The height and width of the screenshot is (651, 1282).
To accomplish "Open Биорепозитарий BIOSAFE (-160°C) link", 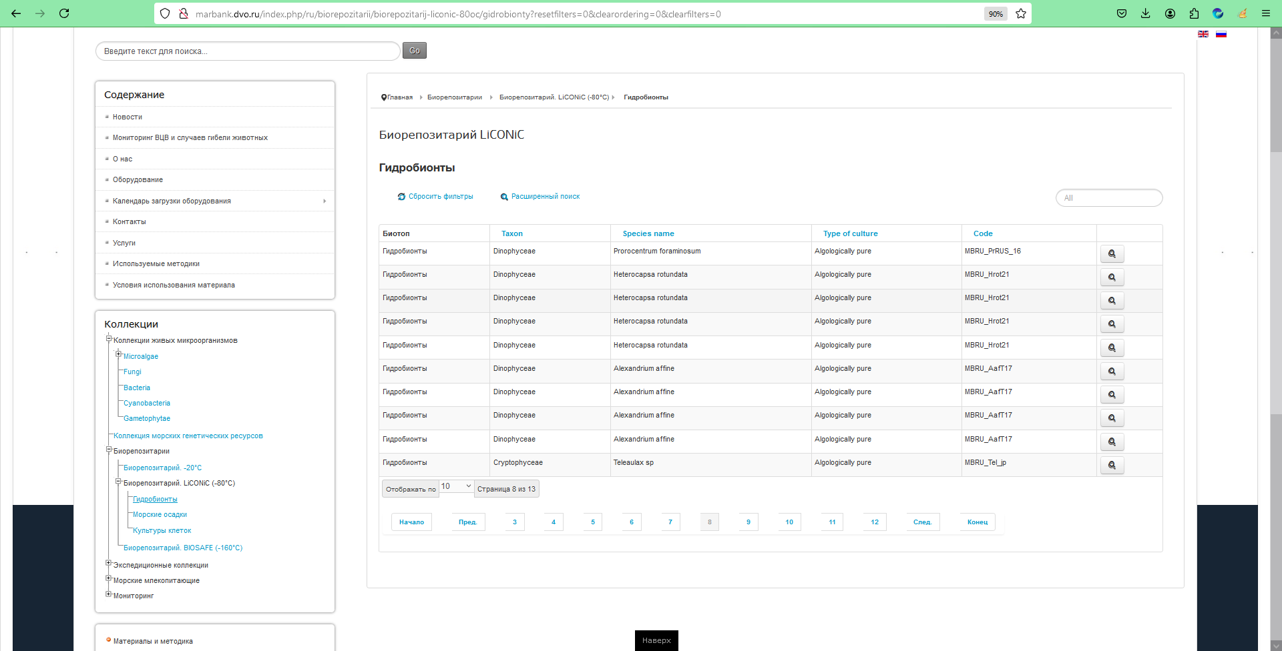I will [183, 548].
